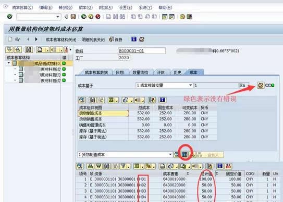Switch to the 日期 tab
Image resolution: width=283 pixels, height=202 pixels.
click(x=120, y=73)
